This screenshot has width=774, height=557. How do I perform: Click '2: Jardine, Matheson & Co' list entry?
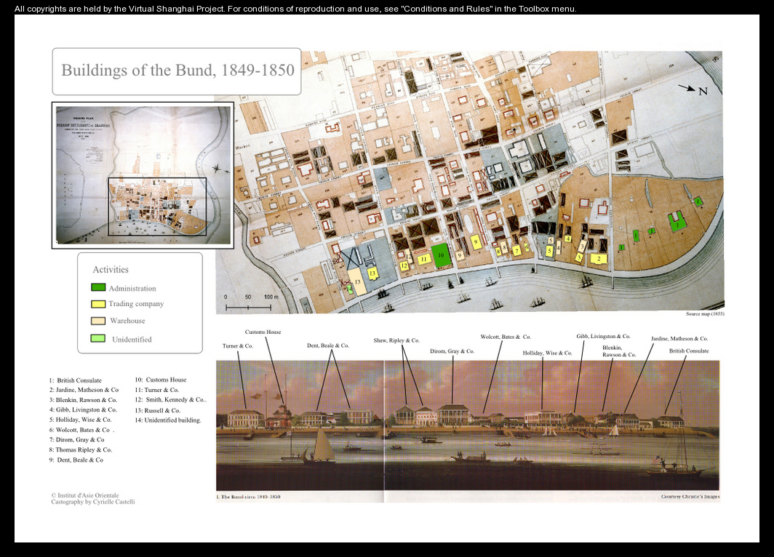tap(84, 390)
